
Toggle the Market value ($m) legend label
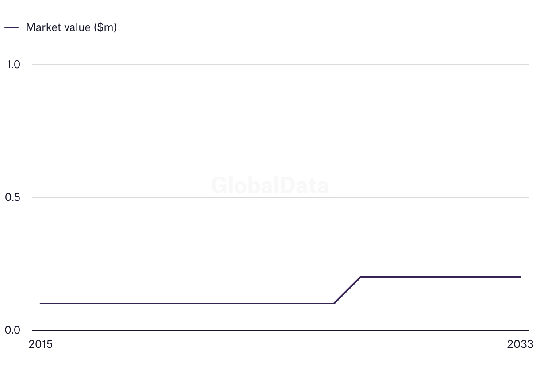point(71,27)
